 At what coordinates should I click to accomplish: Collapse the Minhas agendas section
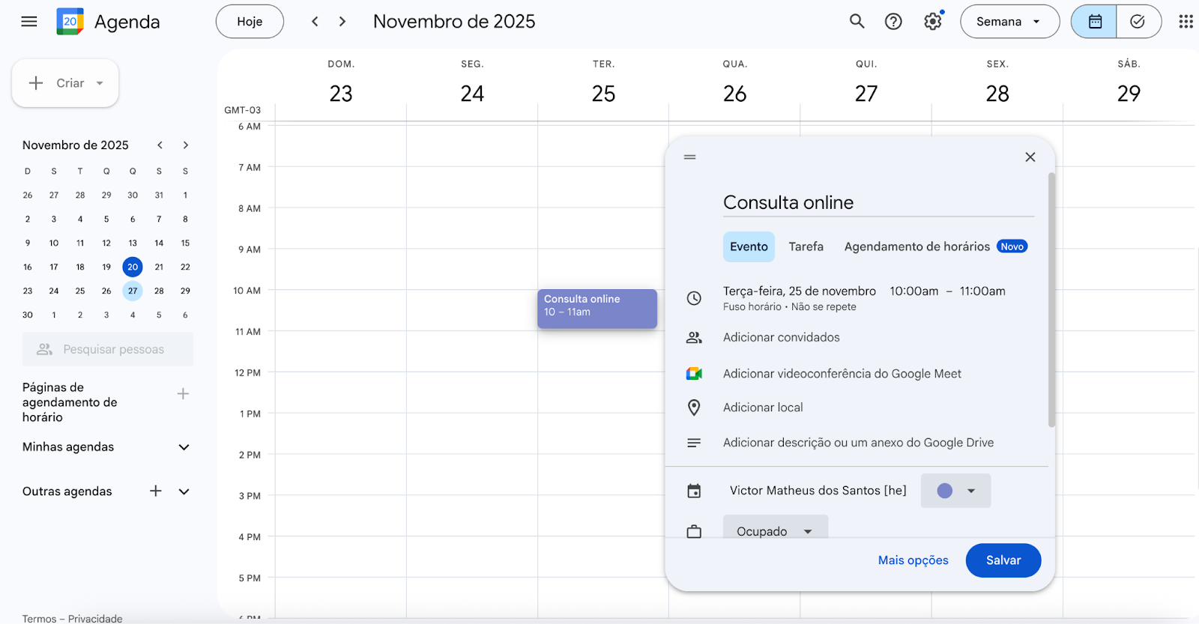pos(184,447)
